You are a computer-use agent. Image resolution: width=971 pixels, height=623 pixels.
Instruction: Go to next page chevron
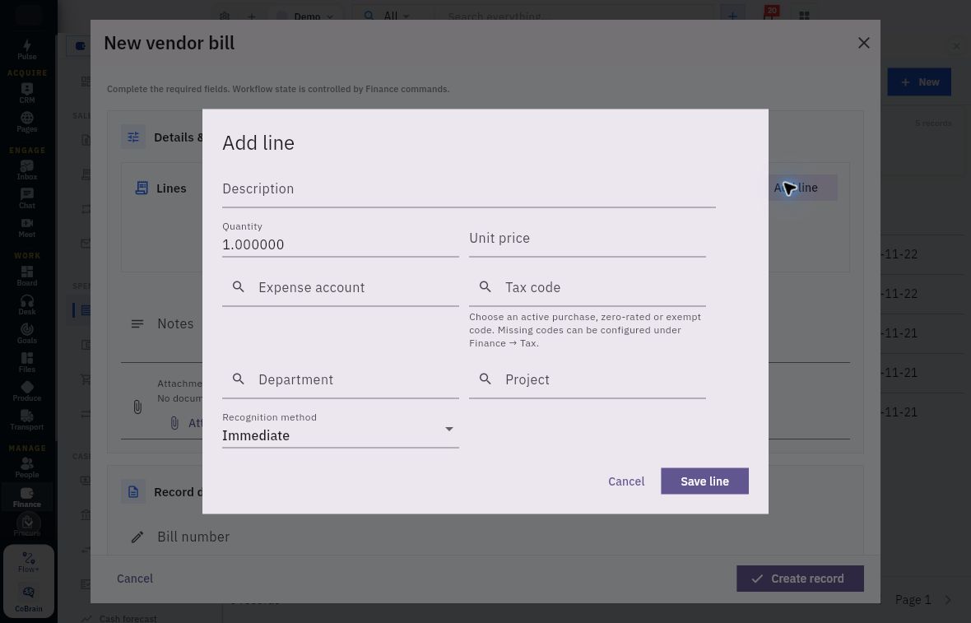(948, 599)
